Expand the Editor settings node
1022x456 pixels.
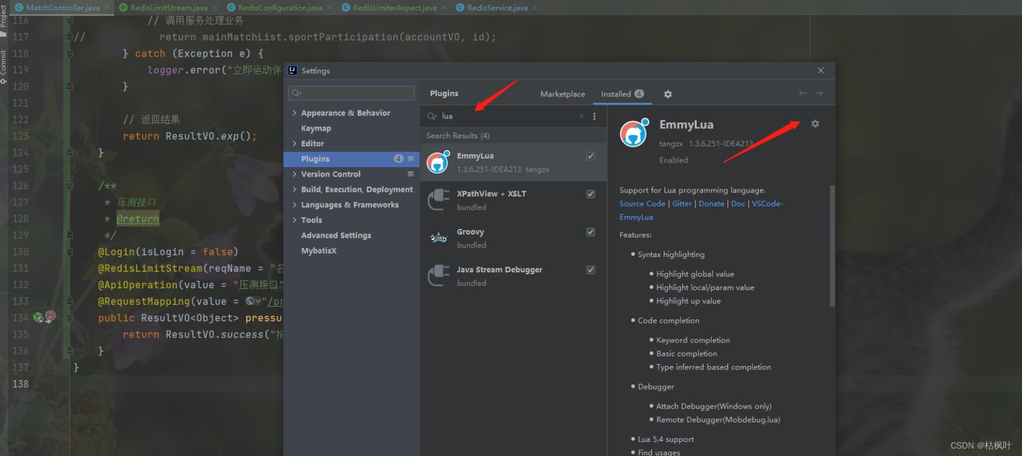point(294,143)
